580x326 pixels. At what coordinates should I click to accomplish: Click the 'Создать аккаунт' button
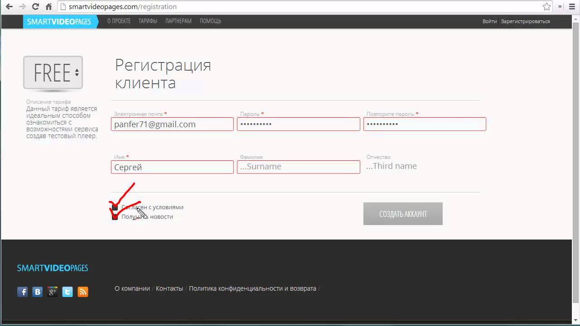(403, 214)
